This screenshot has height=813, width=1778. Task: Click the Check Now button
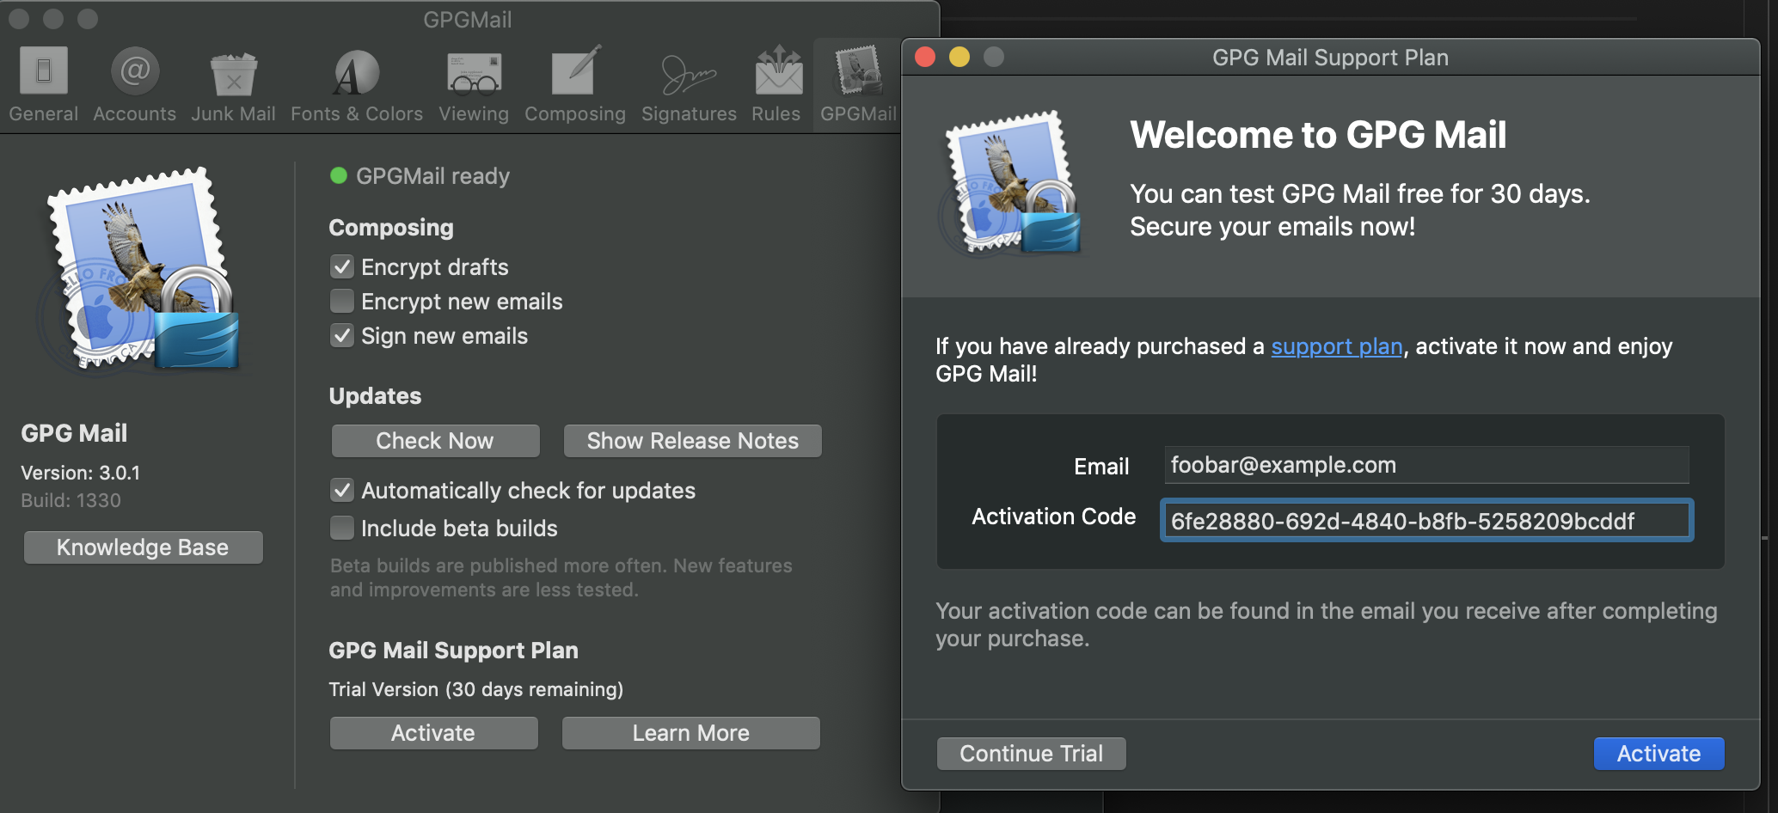tap(435, 441)
